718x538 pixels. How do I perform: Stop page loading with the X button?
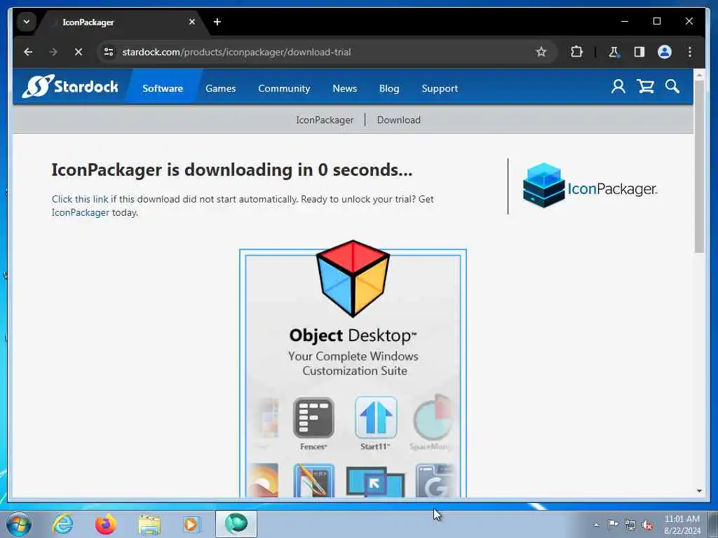tap(79, 52)
